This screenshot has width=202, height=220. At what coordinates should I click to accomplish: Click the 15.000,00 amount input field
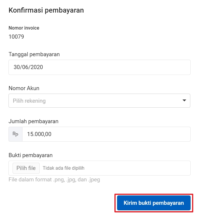105,134
